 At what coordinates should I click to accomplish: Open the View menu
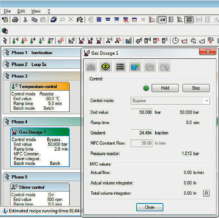click(36, 11)
